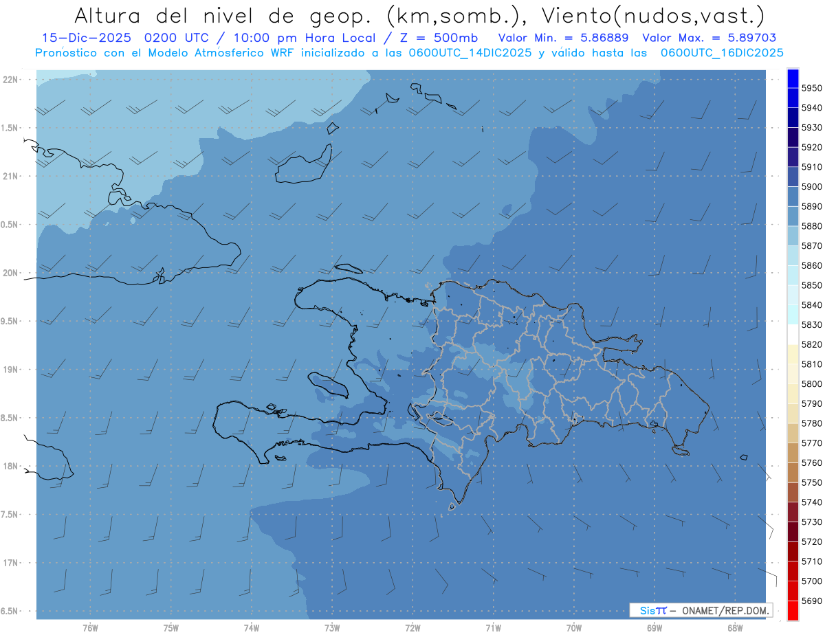Screen dimensions: 825x637
Task: Click the dark red swatch between 5720 and 5730
Action: coord(793,532)
